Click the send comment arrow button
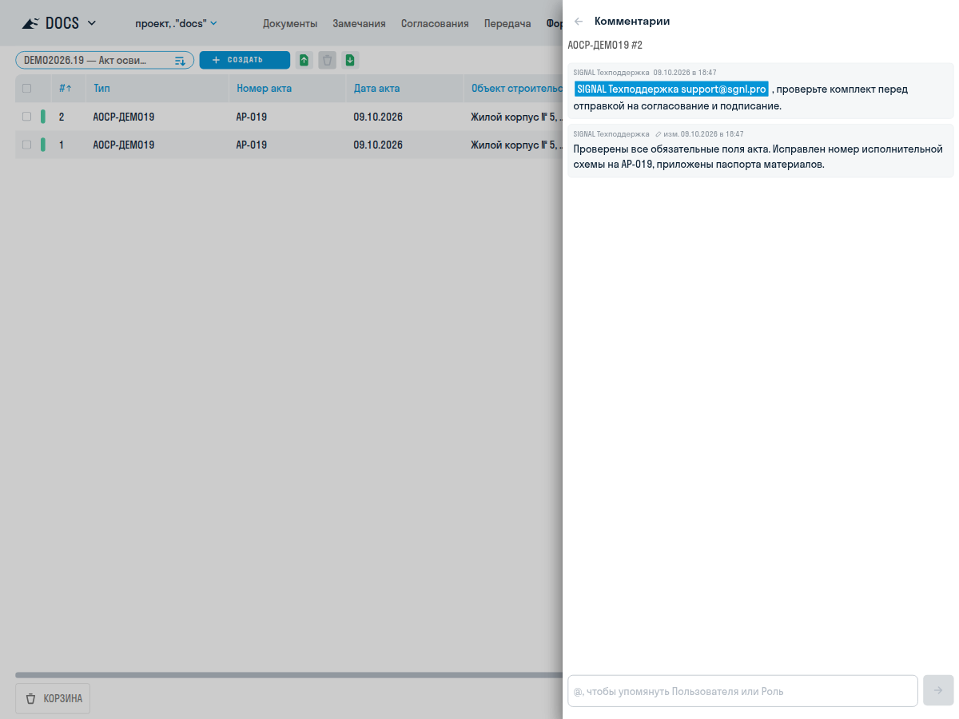The height and width of the screenshot is (719, 959). tap(938, 690)
